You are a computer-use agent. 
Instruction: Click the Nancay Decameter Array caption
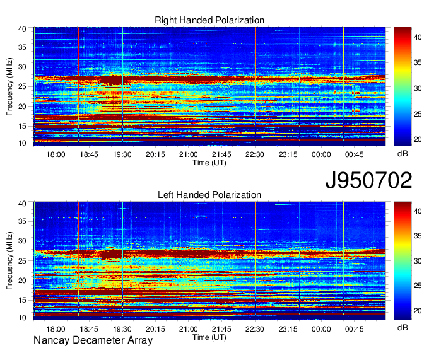click(x=93, y=340)
